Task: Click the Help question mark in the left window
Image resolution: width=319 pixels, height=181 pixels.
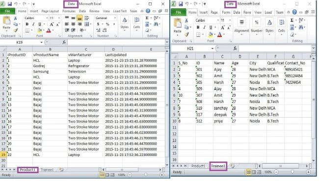Action: (x=148, y=11)
